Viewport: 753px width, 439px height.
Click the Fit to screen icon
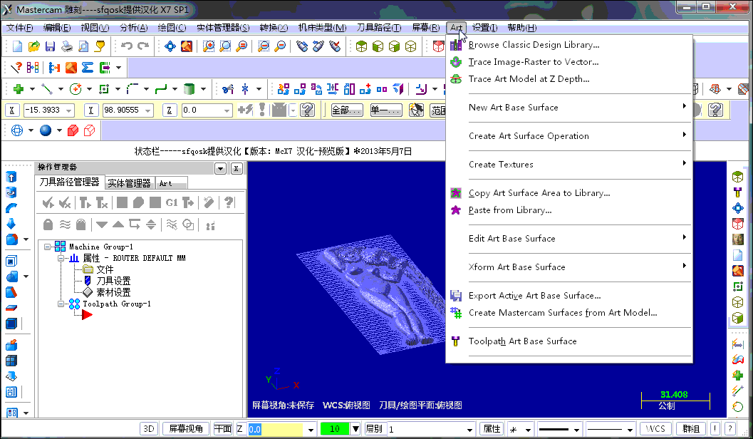tap(170, 46)
